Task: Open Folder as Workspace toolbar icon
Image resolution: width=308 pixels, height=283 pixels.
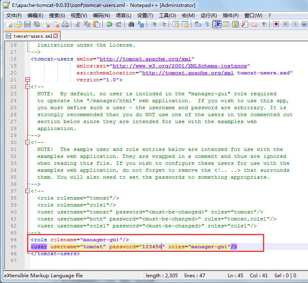Action: pos(254,24)
